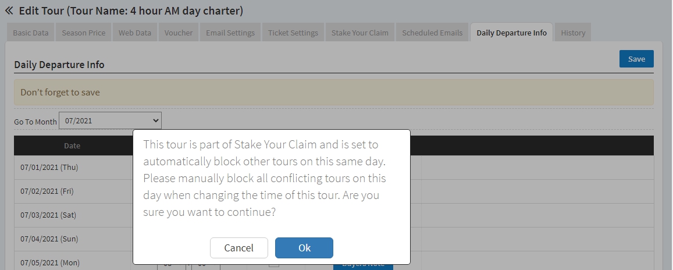Open the Stake Your Claim tab
Viewport: 673px width, 270px height.
(360, 33)
